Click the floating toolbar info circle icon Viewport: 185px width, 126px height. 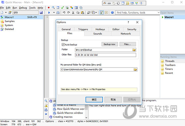coord(141,3)
